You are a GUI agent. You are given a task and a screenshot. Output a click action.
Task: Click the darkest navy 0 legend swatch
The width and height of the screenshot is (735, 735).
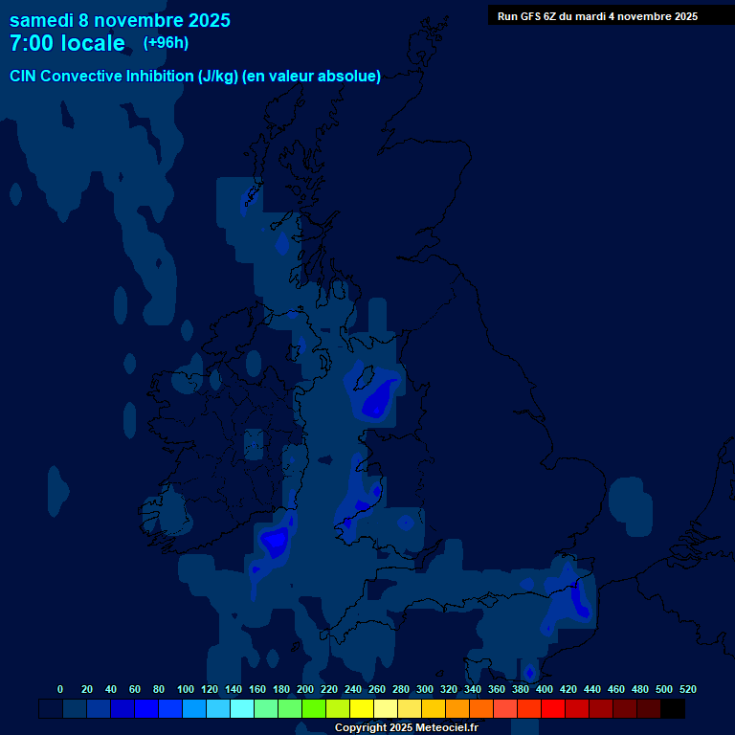coord(51,709)
